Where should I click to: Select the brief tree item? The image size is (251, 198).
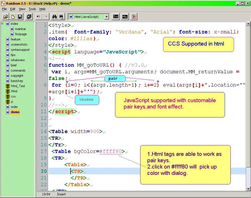(14, 65)
